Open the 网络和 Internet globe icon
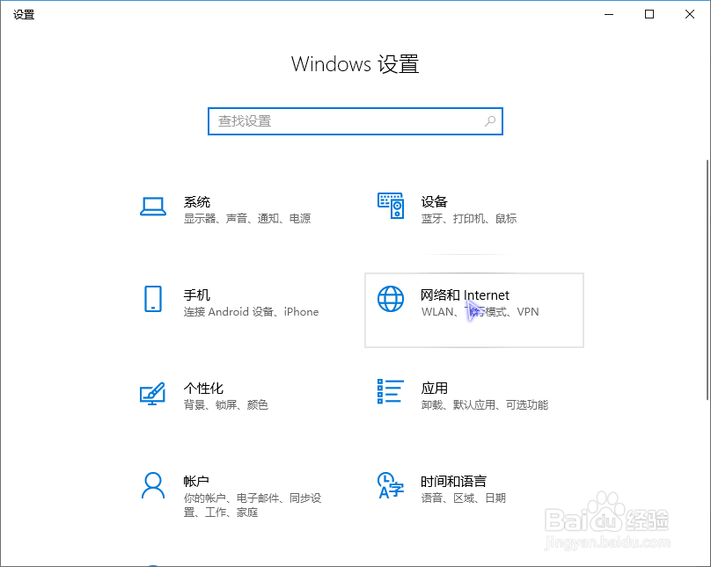Viewport: 711px width, 567px height. (391, 299)
